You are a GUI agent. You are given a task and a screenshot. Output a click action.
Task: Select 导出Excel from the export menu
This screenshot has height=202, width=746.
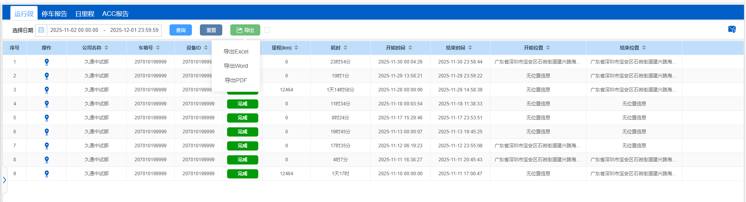(236, 51)
